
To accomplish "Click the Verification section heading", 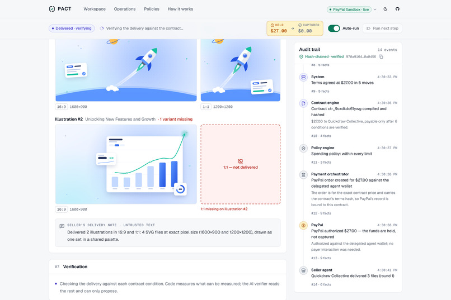I will pos(75,266).
